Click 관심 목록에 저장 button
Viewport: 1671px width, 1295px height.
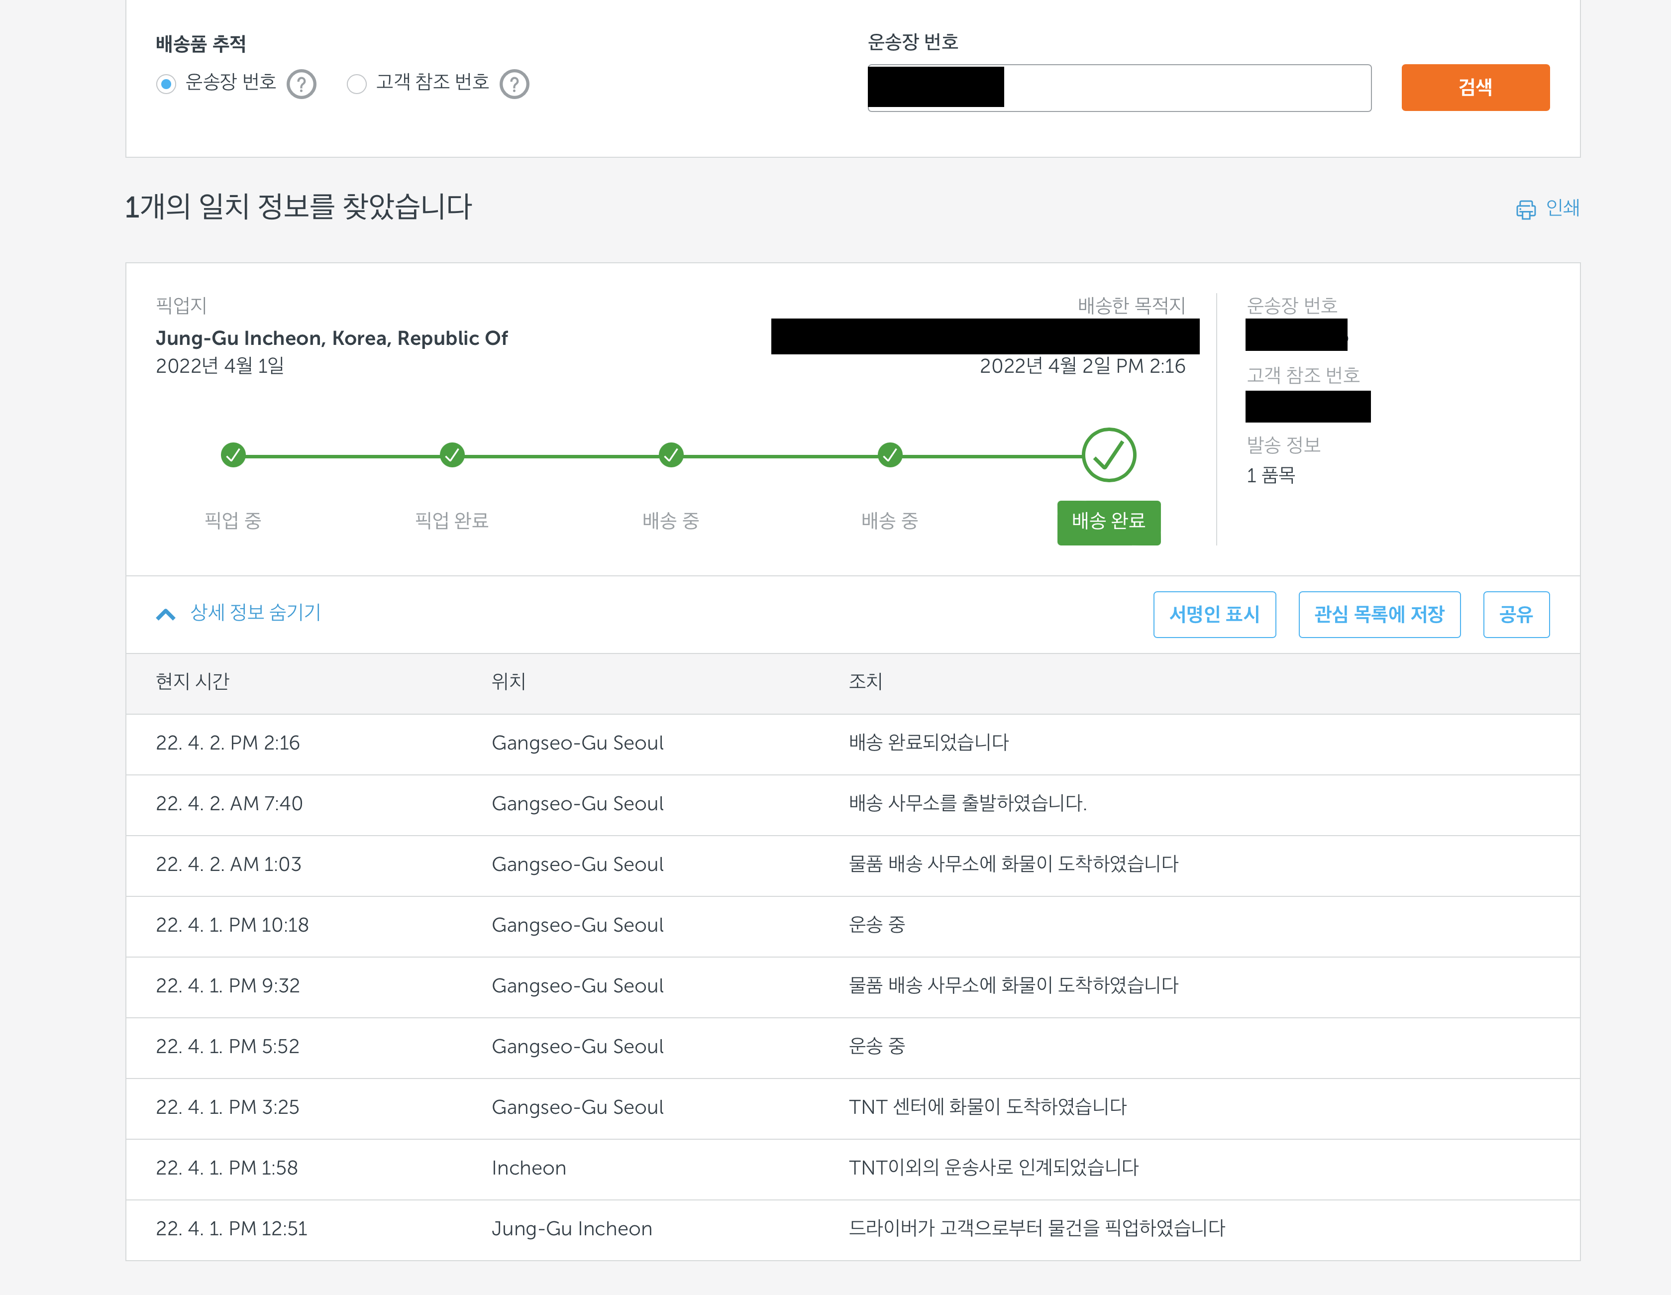pyautogui.click(x=1379, y=614)
